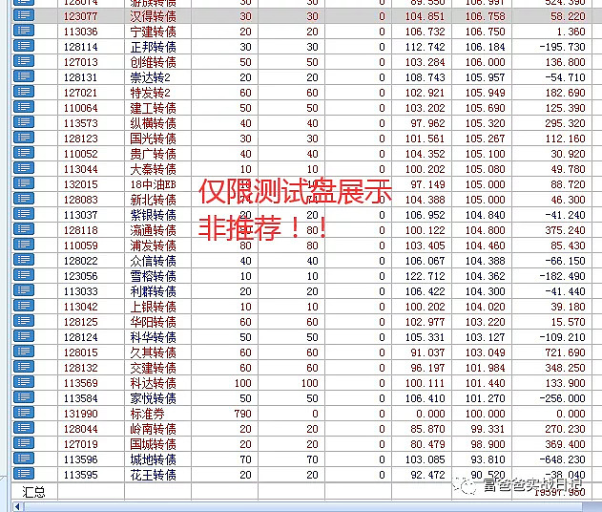Select name cell 贵广转债
The width and height of the screenshot is (602, 512).
(153, 154)
